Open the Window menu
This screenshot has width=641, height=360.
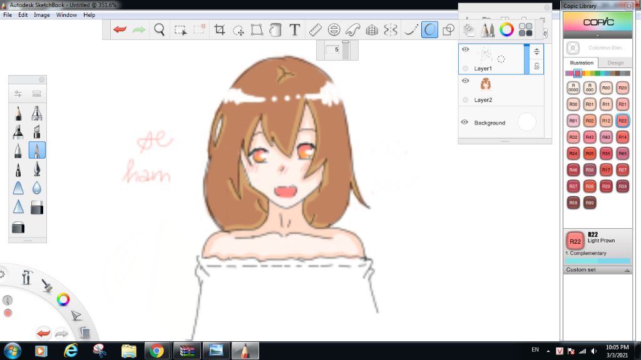click(x=66, y=15)
